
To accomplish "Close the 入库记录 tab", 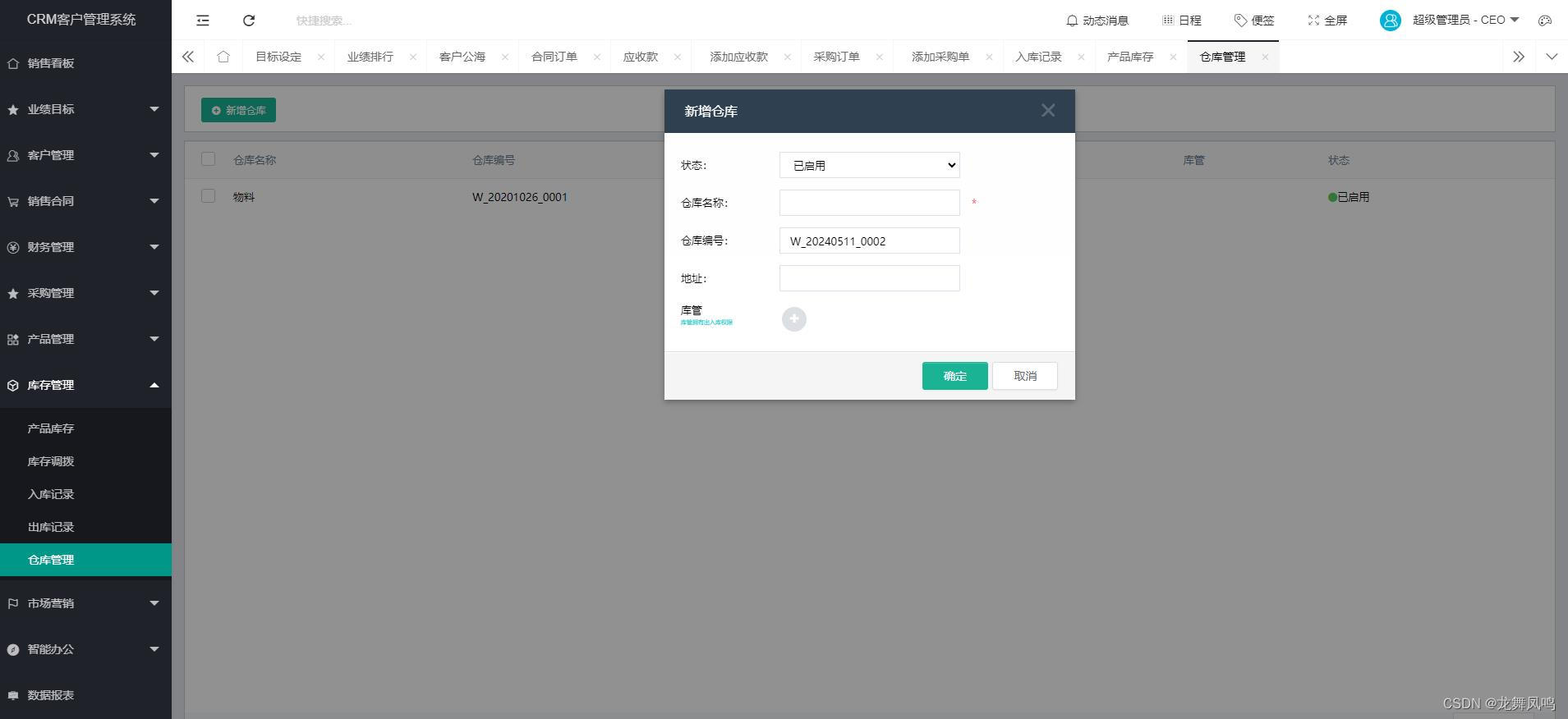I will tap(1081, 57).
